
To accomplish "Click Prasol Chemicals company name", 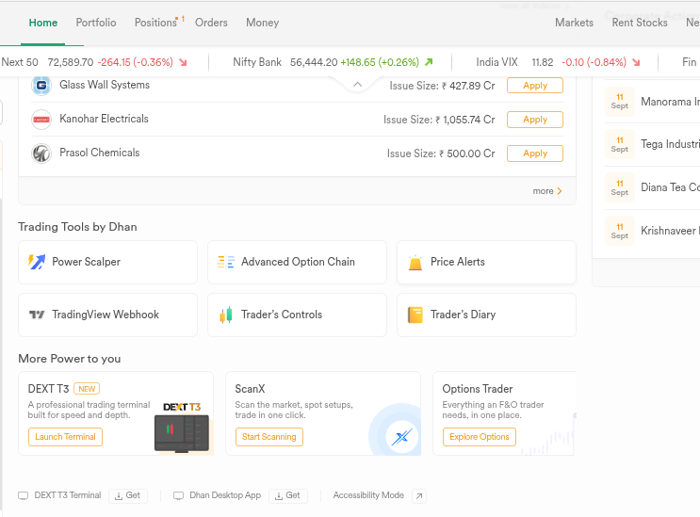I will [x=100, y=153].
